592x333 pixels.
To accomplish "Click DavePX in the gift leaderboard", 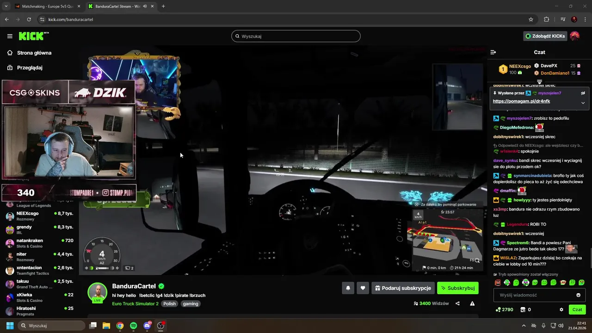I will (549, 66).
